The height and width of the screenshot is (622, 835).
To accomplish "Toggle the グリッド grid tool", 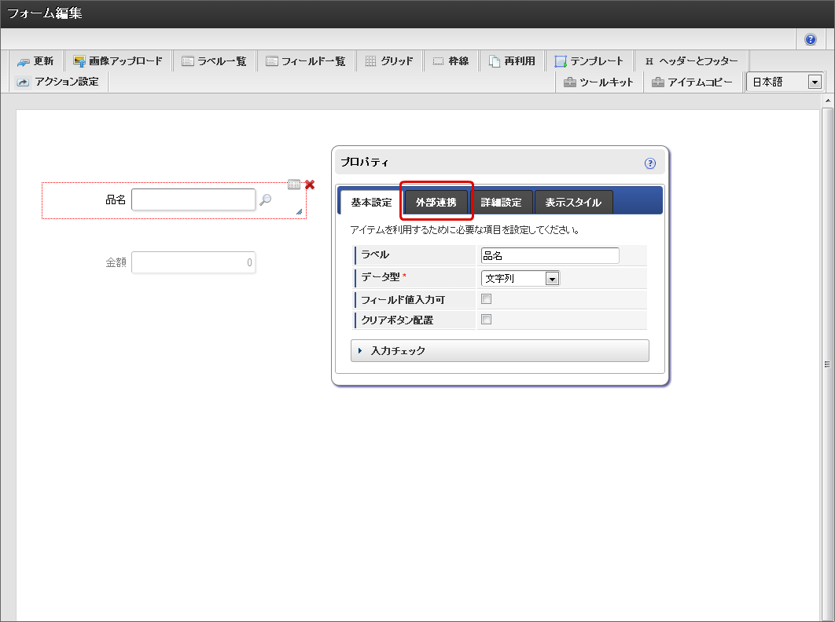I will tap(389, 61).
